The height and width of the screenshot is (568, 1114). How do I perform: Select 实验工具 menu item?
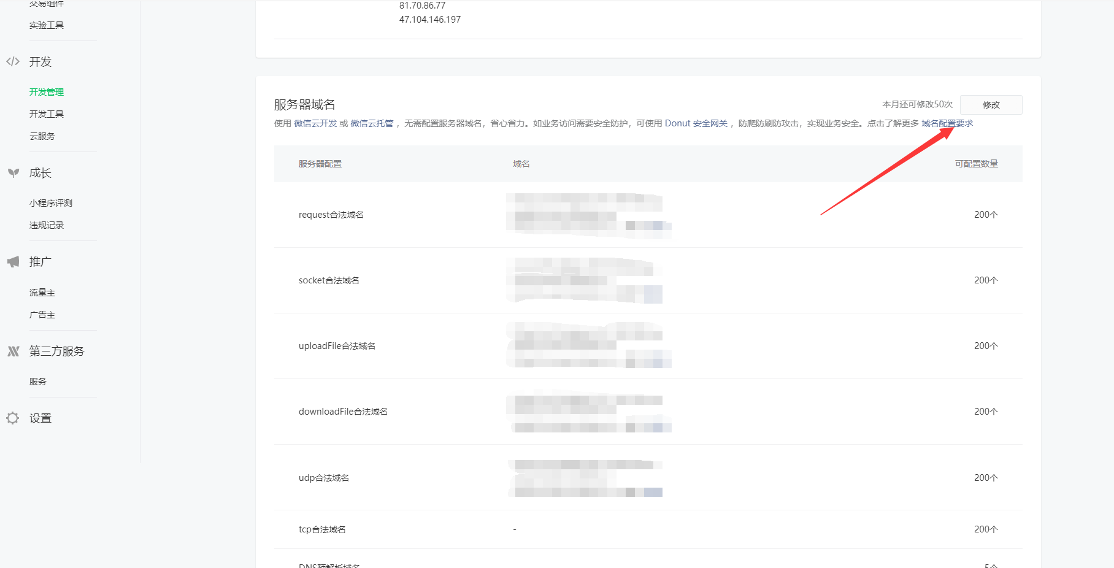pos(47,25)
